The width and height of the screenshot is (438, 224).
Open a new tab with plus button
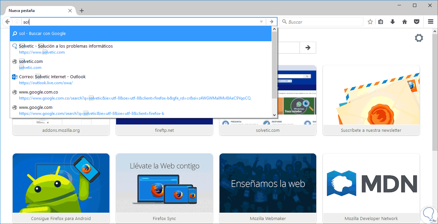[81, 11]
